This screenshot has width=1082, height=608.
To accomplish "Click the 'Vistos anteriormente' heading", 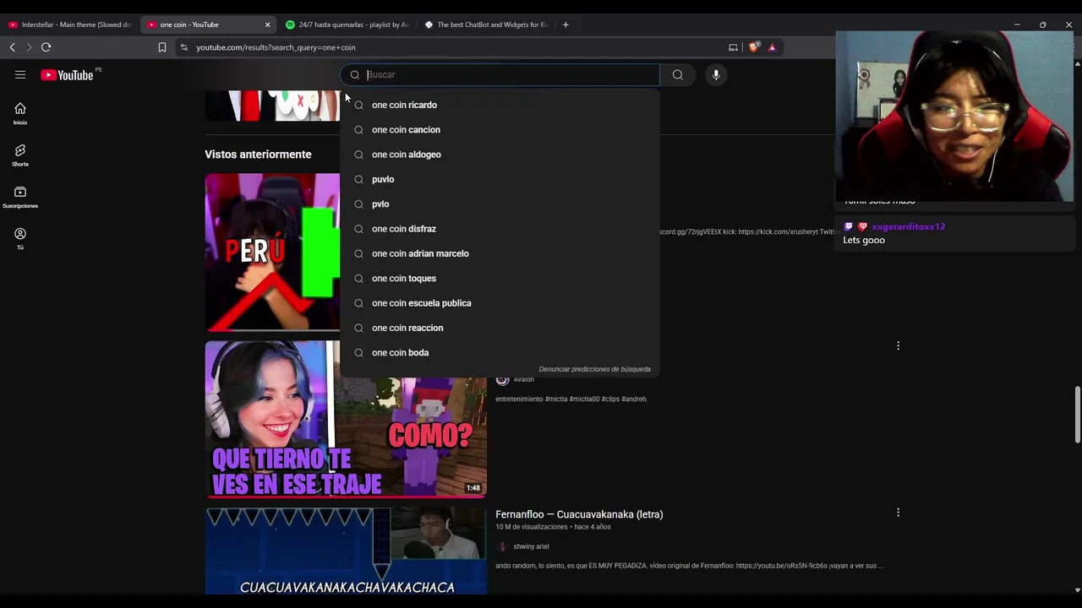I will [258, 155].
